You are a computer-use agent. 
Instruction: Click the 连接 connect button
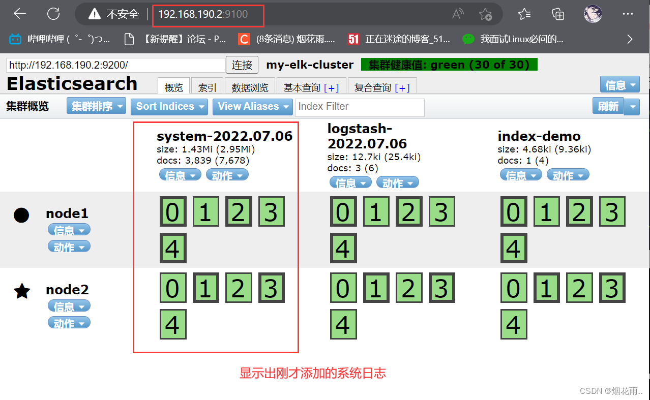point(242,65)
